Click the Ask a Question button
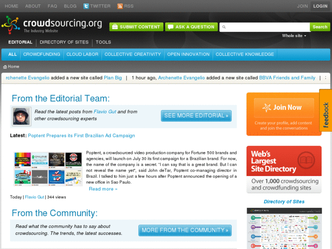Viewport: 332px width, 249px height. click(191, 27)
